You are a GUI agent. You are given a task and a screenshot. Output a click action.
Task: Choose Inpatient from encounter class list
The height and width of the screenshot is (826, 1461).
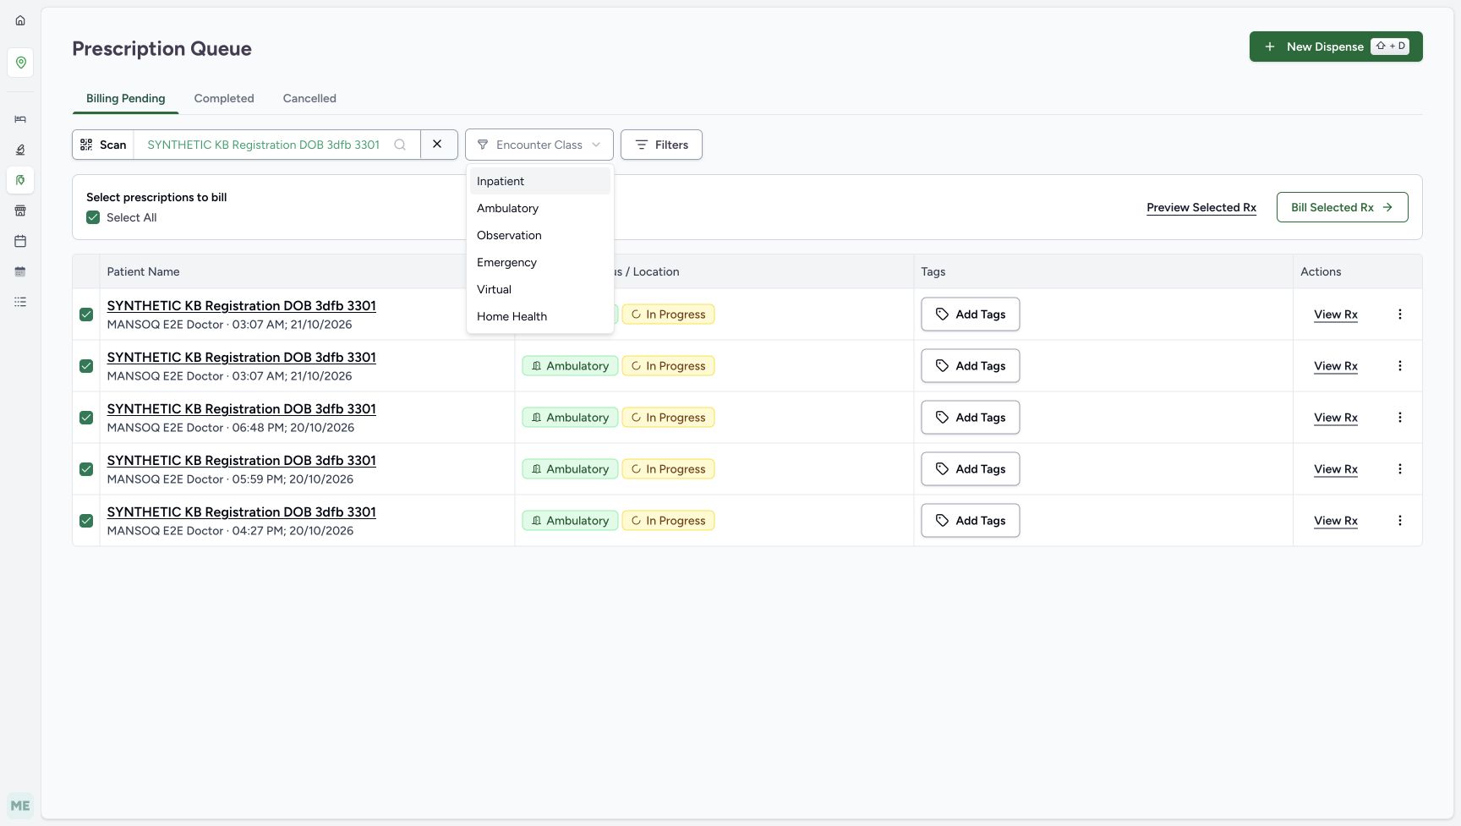point(539,181)
